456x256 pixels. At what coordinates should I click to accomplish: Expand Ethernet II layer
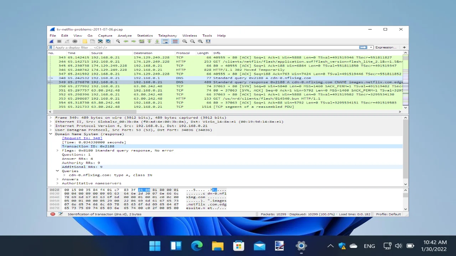pyautogui.click(x=51, y=122)
